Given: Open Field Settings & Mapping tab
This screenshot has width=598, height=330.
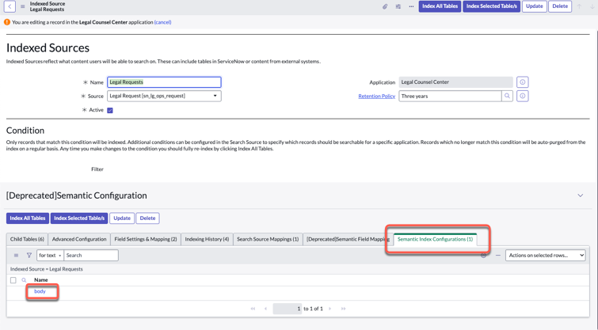Looking at the screenshot, I should pyautogui.click(x=146, y=239).
